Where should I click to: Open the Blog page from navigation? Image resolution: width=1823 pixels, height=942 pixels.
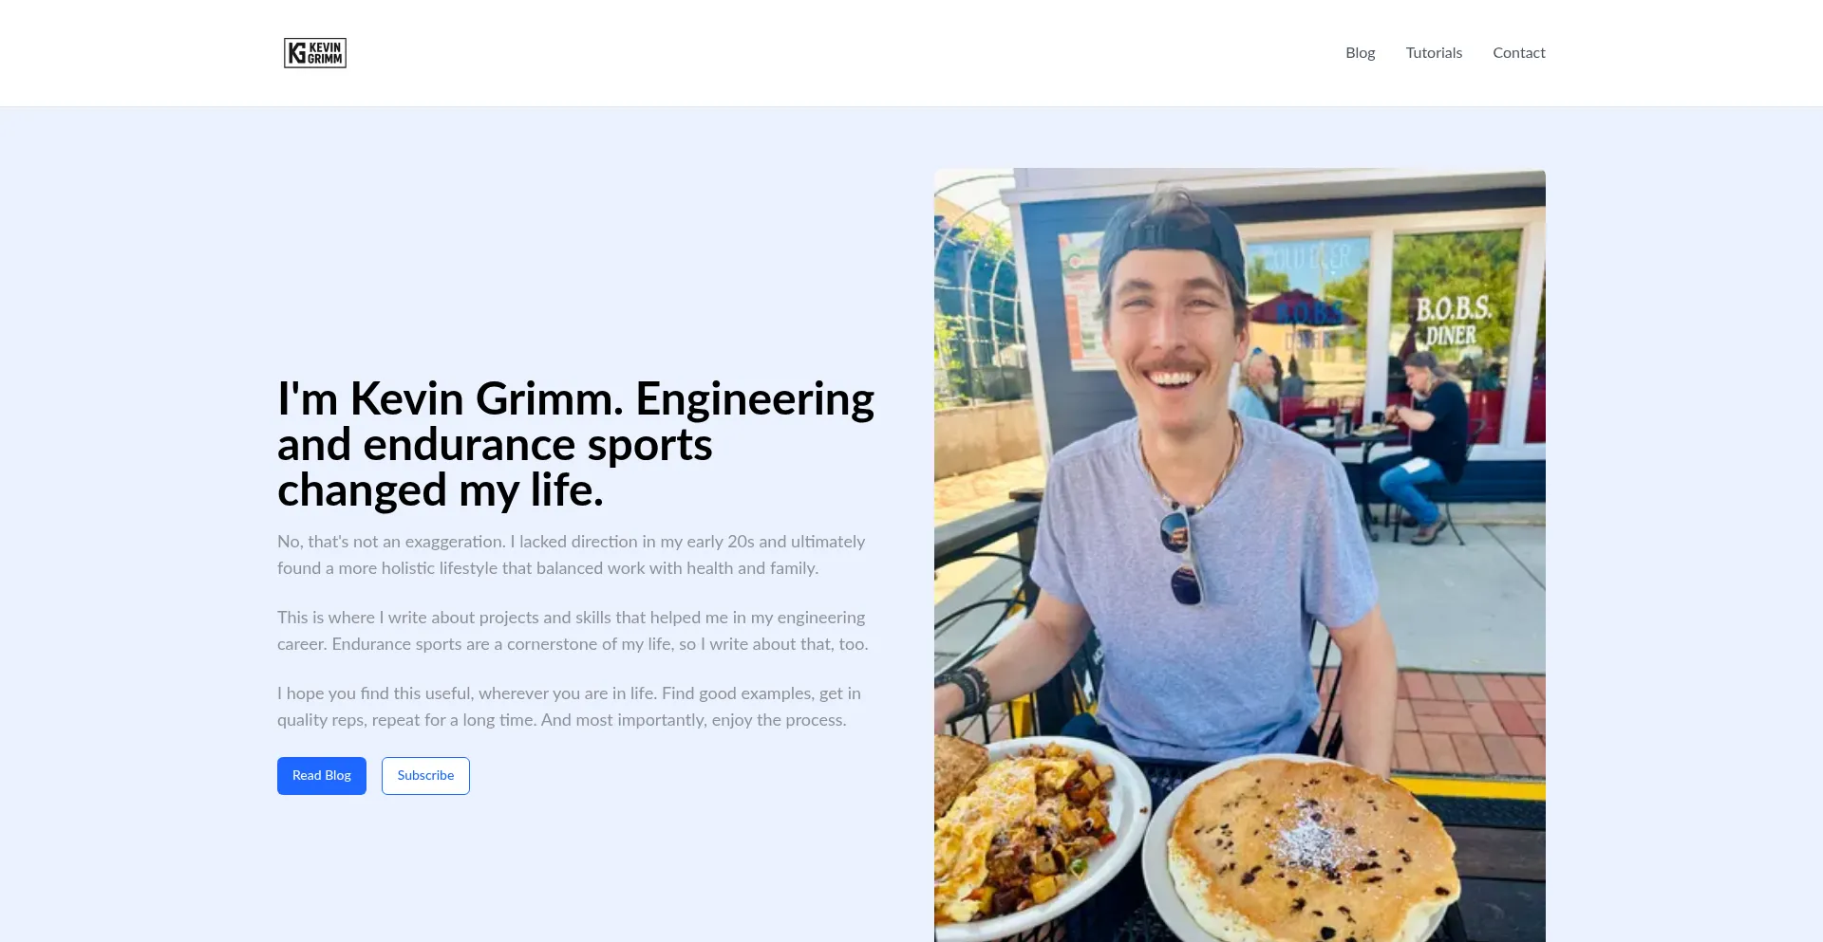point(1360,53)
